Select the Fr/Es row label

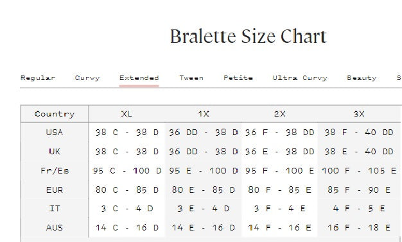pyautogui.click(x=55, y=171)
